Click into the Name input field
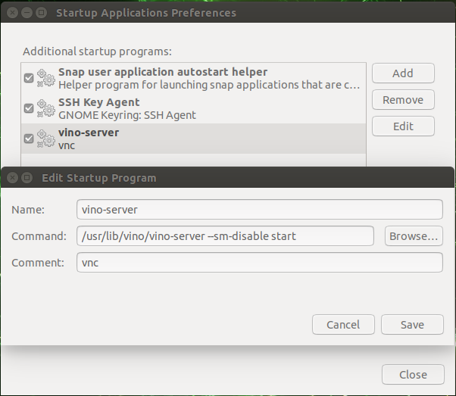Screen dimensions: 456x396 [260, 209]
